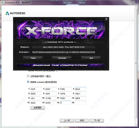
Task: Click activation field 7 containing CN7S
Action: tap(65, 93)
